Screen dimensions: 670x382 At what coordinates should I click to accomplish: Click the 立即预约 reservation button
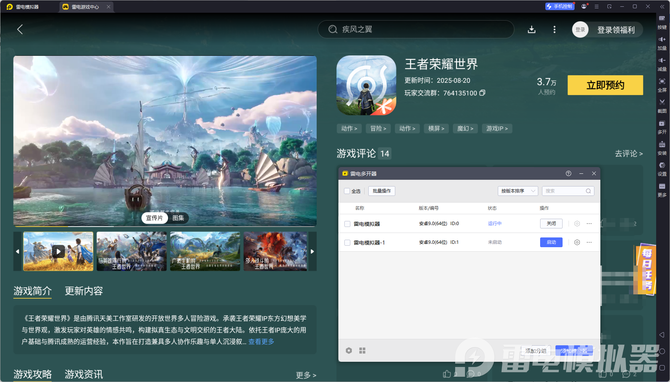(605, 85)
